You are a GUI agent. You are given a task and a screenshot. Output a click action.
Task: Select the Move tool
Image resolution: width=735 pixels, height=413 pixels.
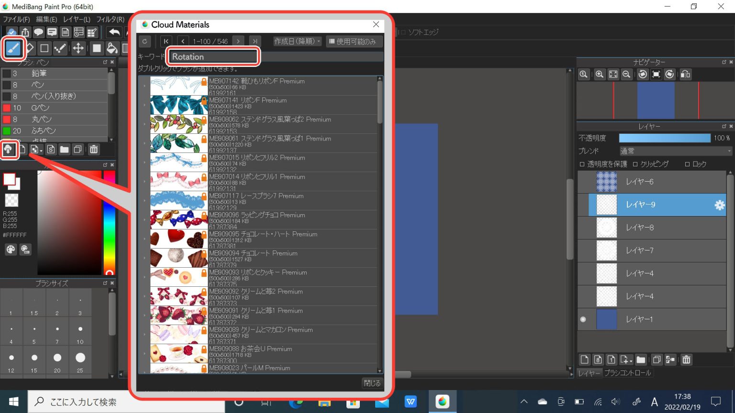tap(78, 48)
